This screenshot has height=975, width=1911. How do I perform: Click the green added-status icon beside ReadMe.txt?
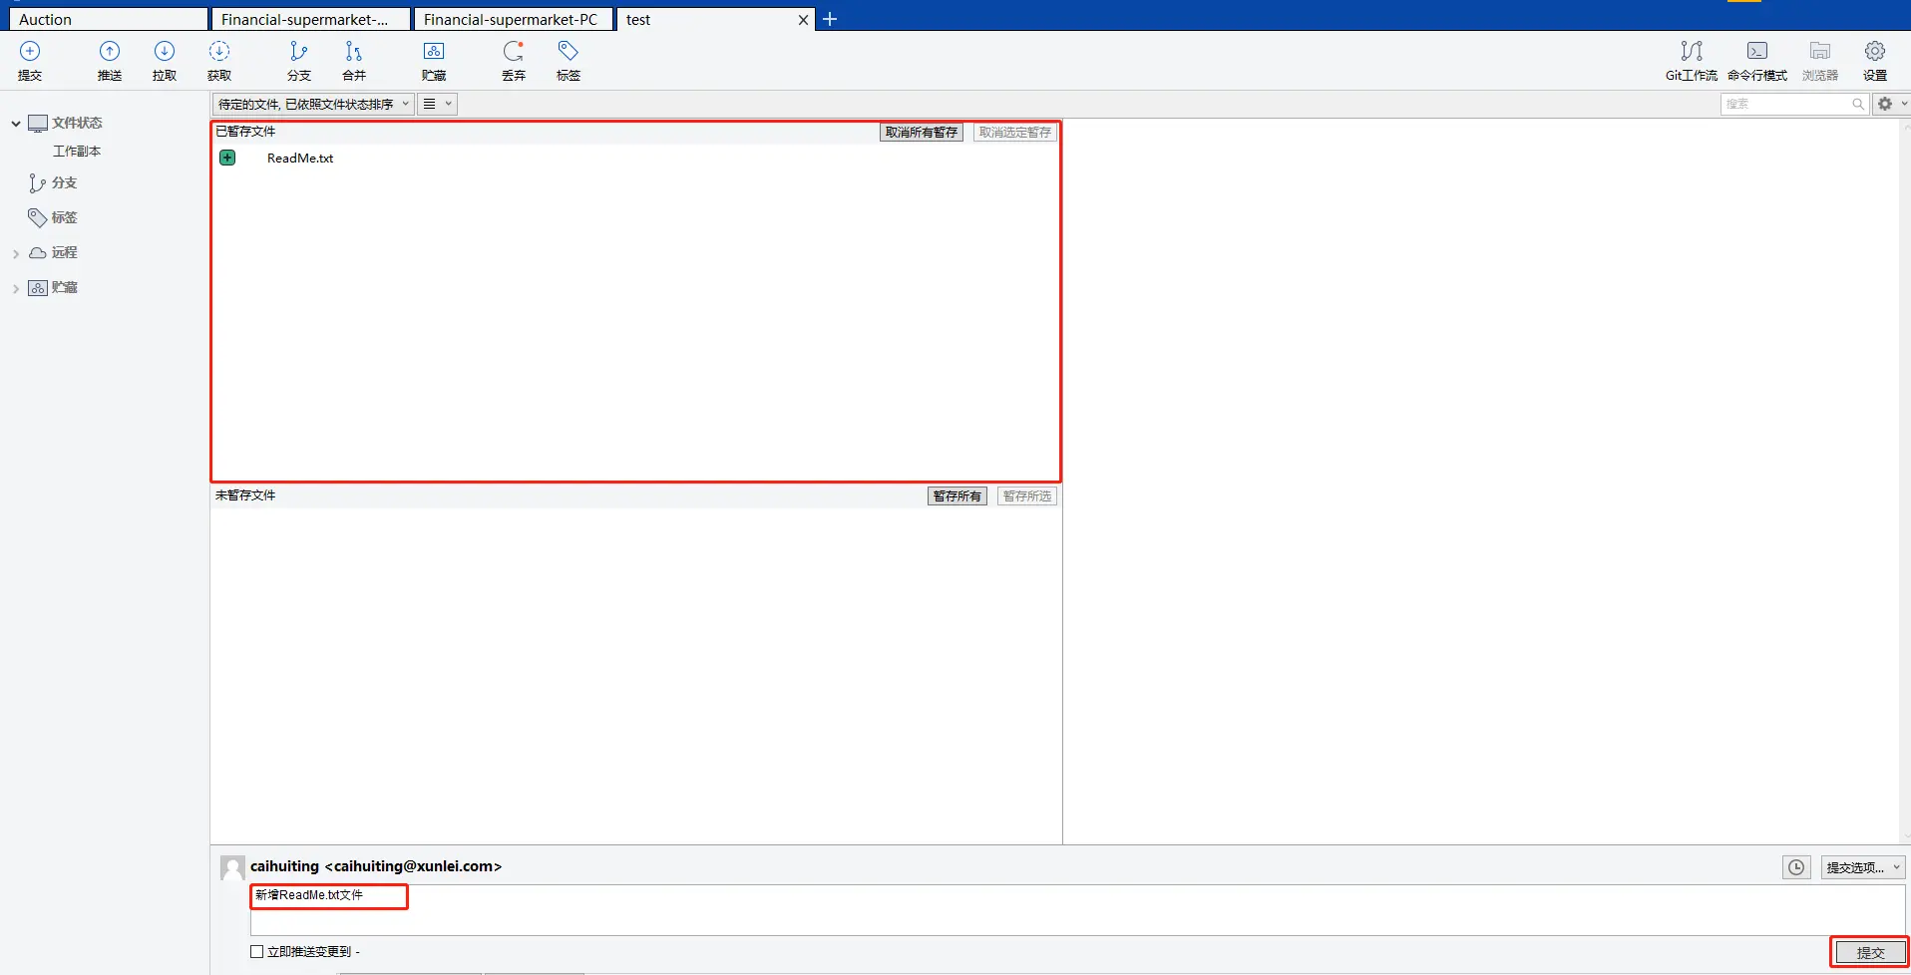[x=227, y=158]
